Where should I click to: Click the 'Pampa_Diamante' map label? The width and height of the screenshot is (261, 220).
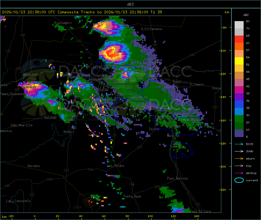12,94
